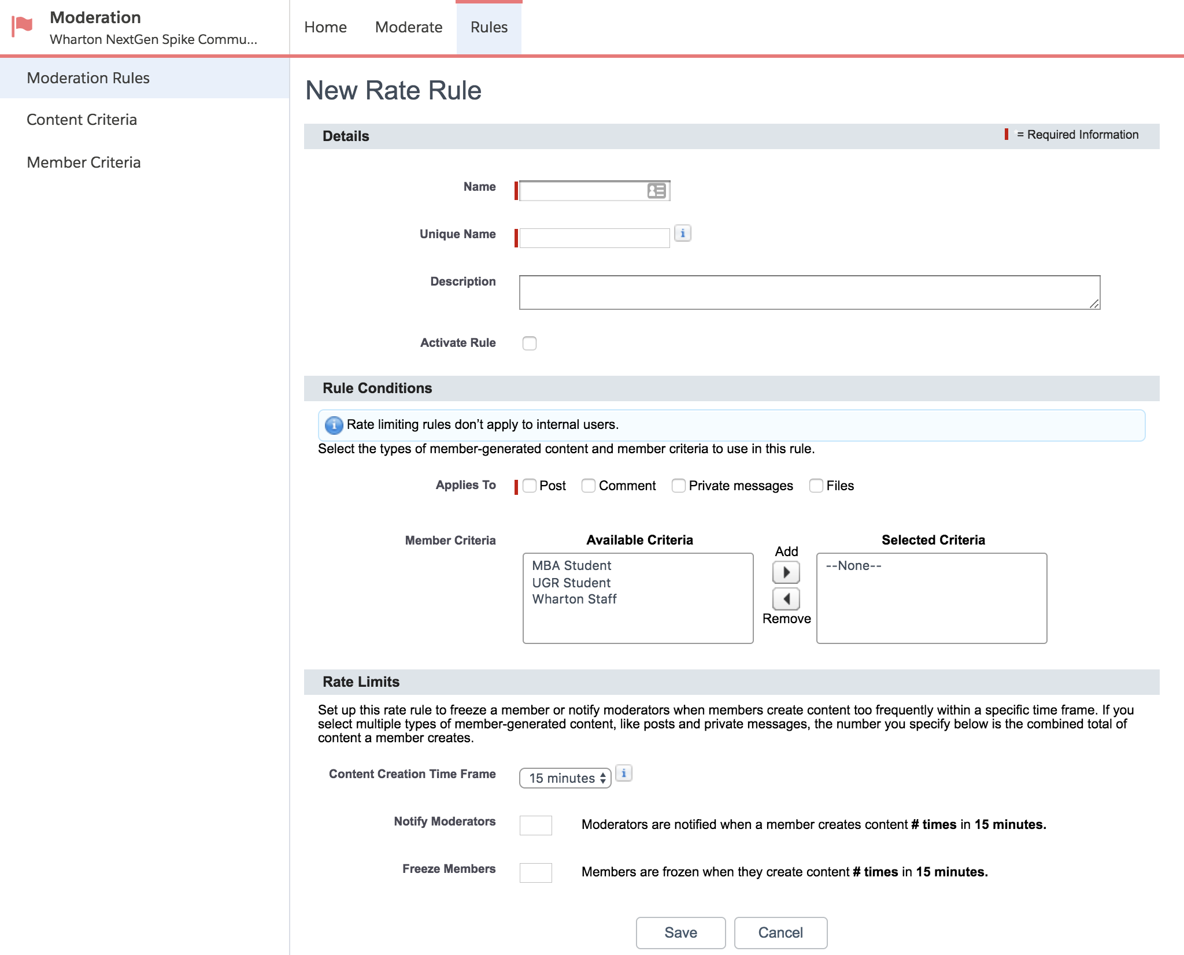Click the Notify Moderators number field
This screenshot has height=955, width=1184.
coord(535,825)
